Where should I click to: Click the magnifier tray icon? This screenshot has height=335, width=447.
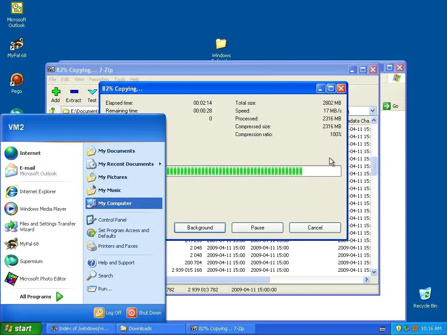tap(415, 328)
